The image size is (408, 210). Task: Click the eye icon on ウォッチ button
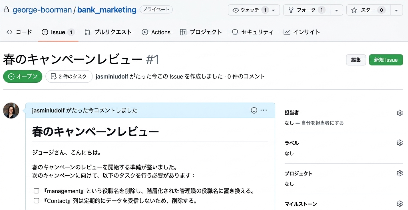click(236, 10)
